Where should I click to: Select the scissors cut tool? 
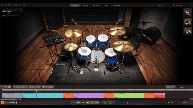tap(9, 87)
